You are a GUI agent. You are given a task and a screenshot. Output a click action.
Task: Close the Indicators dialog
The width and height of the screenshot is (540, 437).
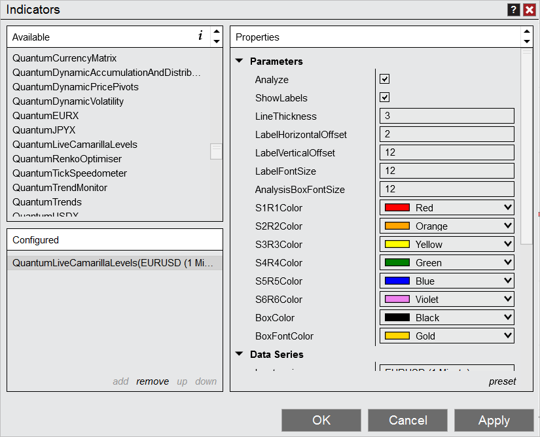529,10
